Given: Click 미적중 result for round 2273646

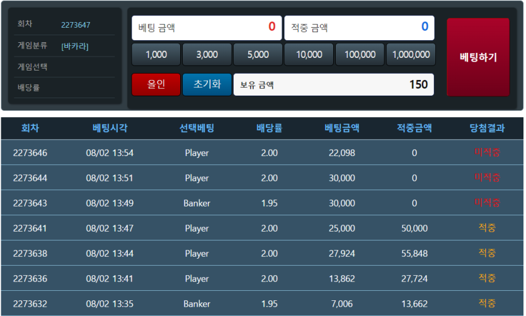Looking at the screenshot, I should pos(487,152).
